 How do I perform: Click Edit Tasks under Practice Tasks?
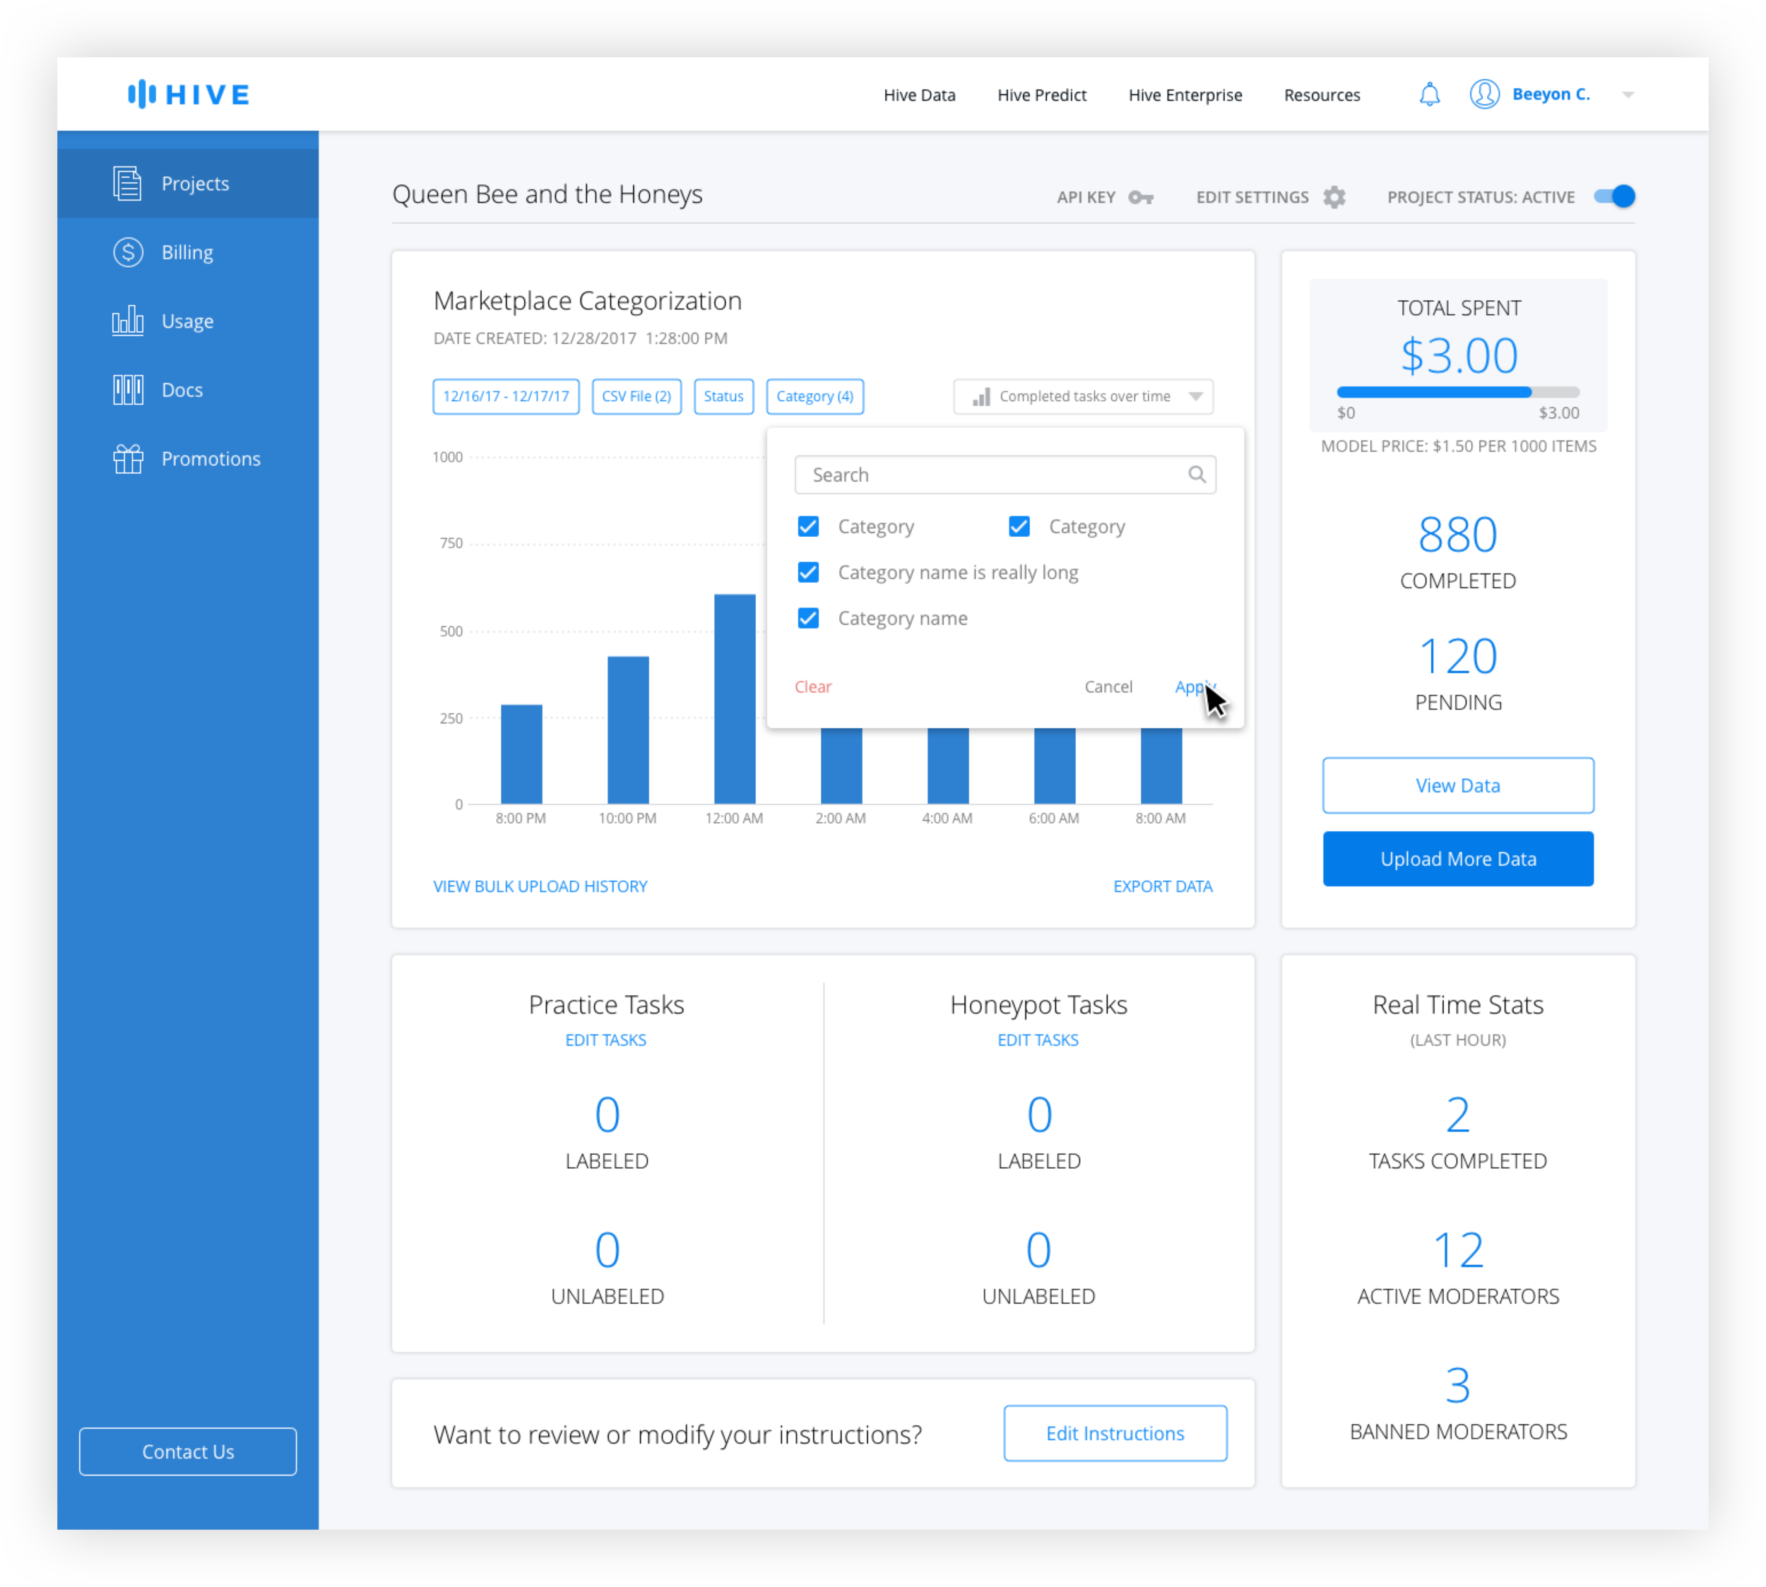tap(605, 1040)
